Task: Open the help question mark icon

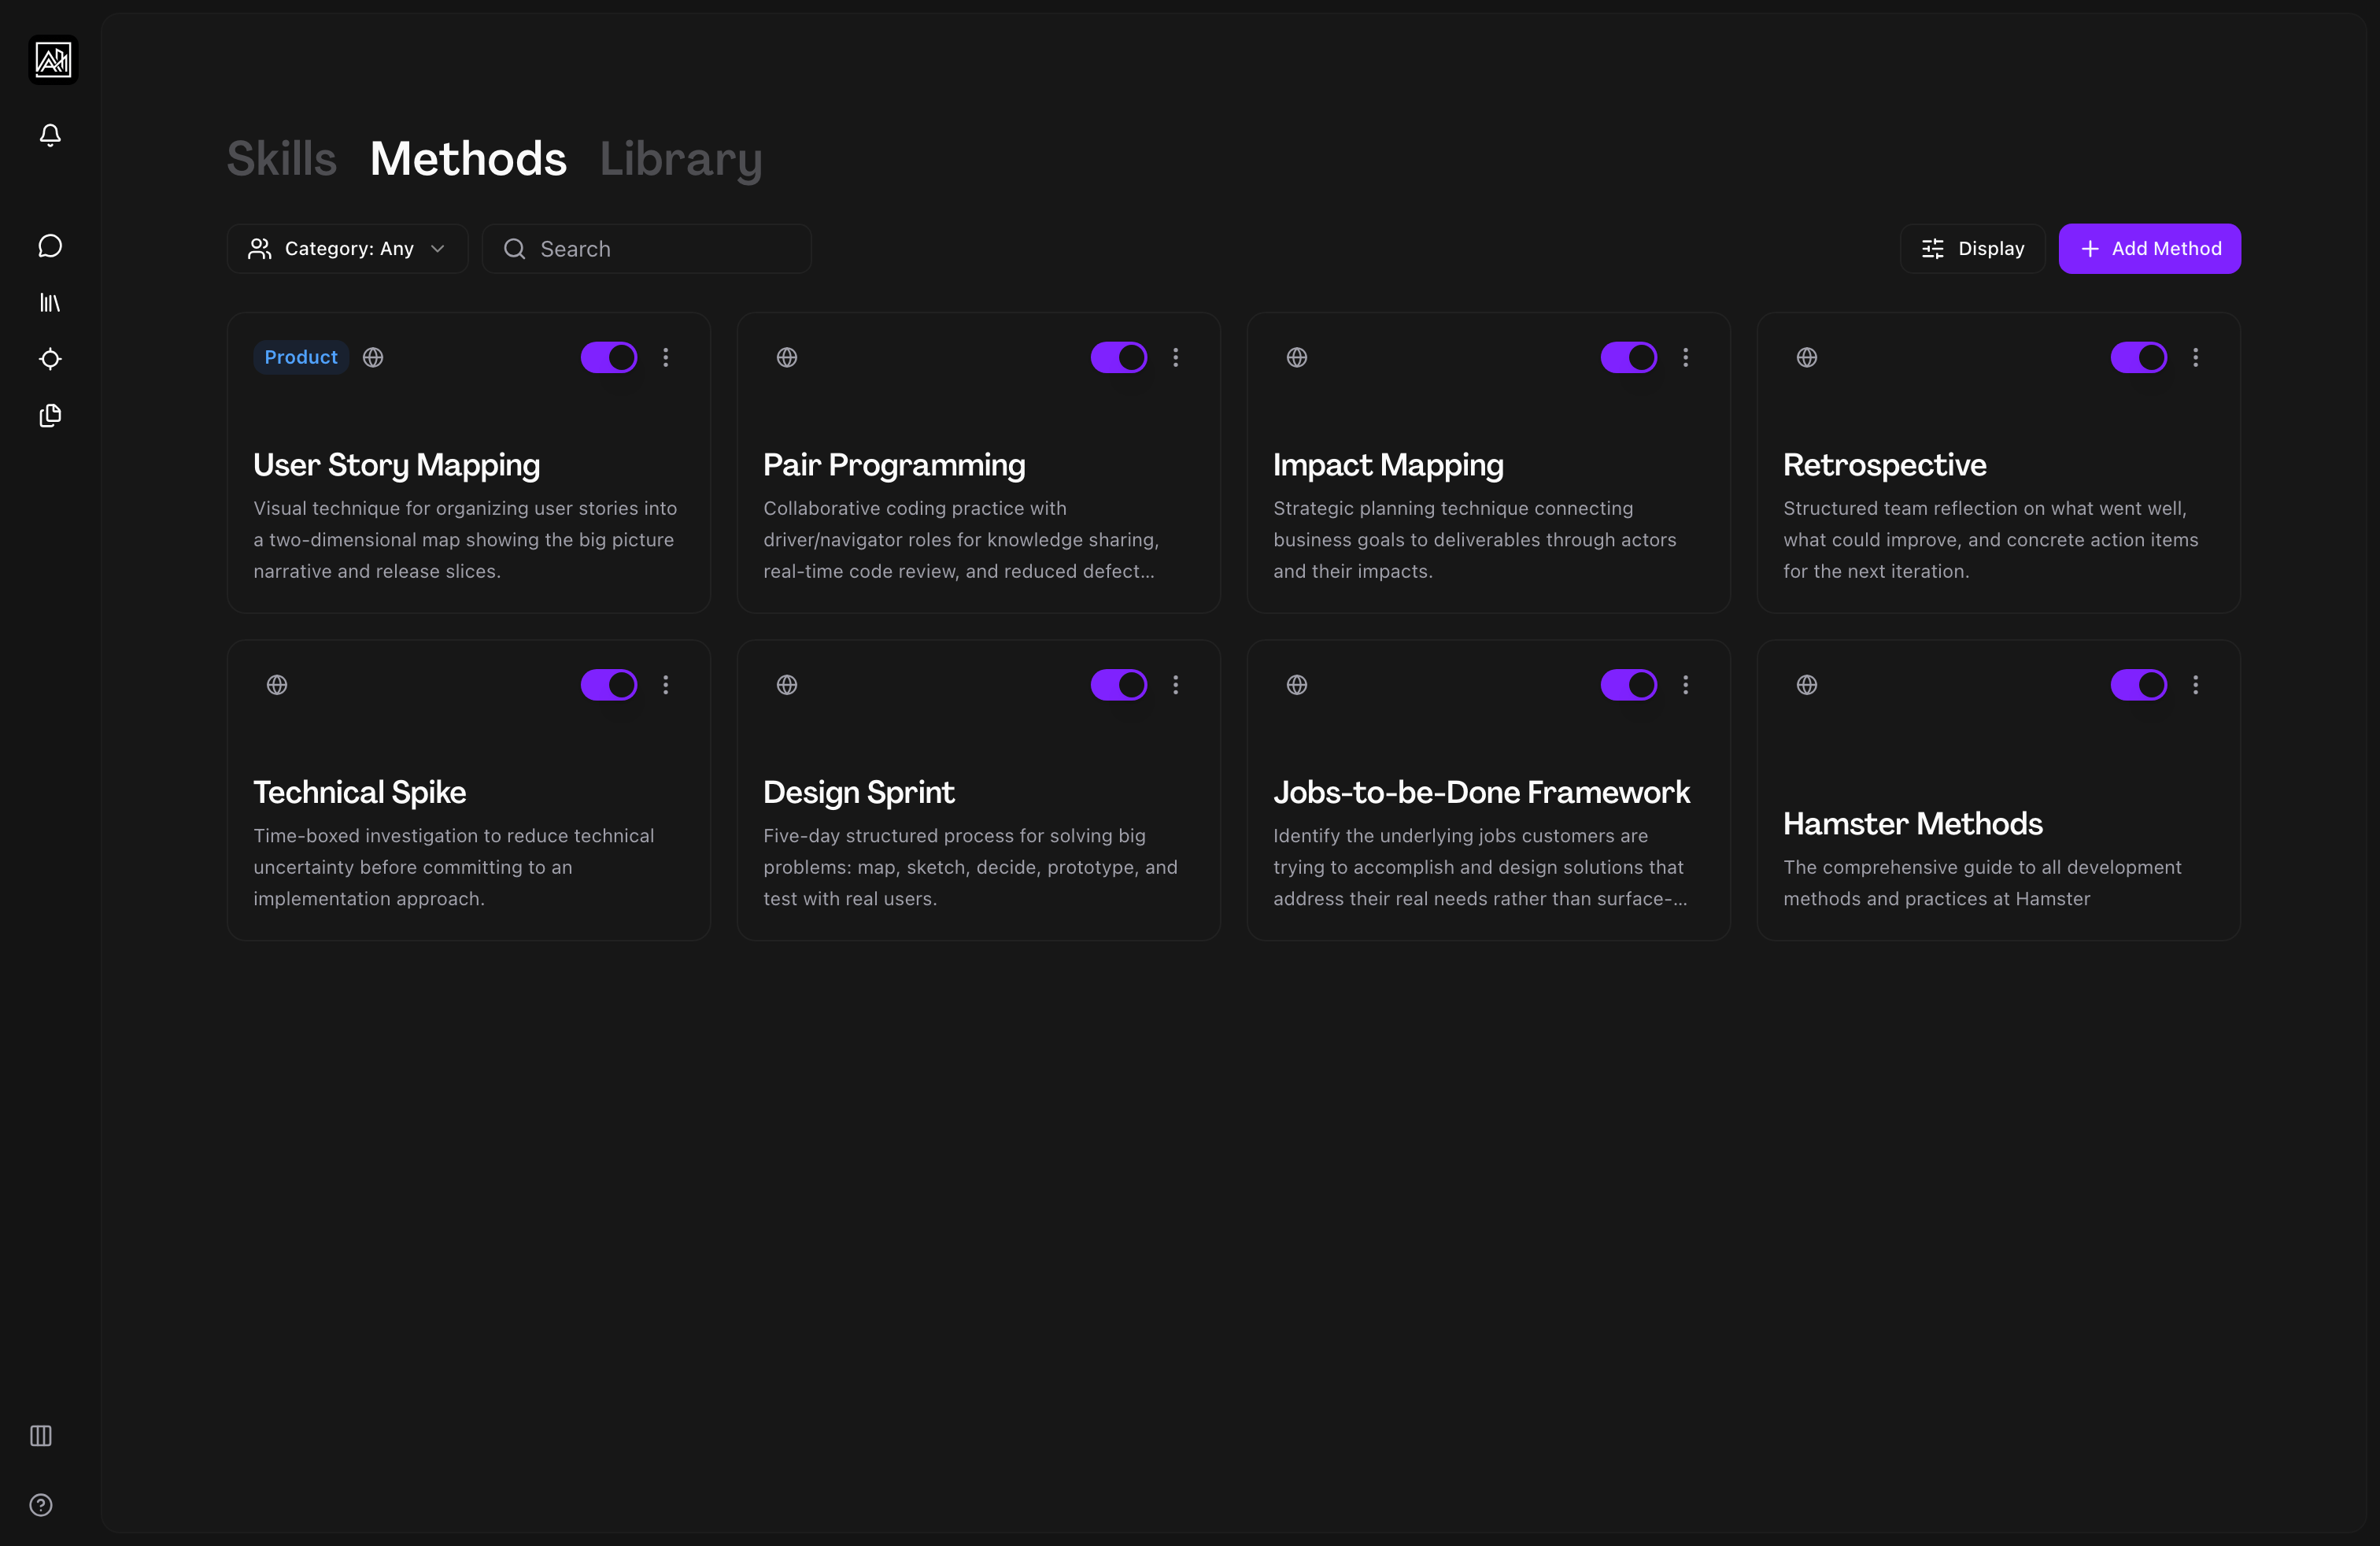Action: (x=41, y=1505)
